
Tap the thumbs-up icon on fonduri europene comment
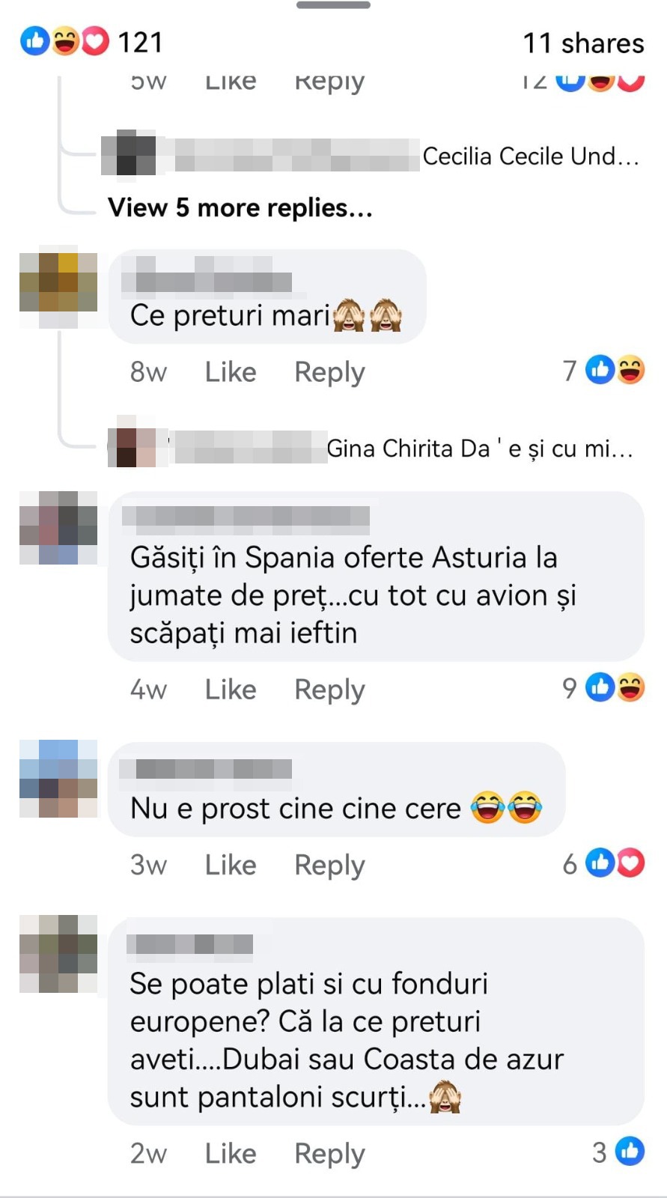(630, 1152)
